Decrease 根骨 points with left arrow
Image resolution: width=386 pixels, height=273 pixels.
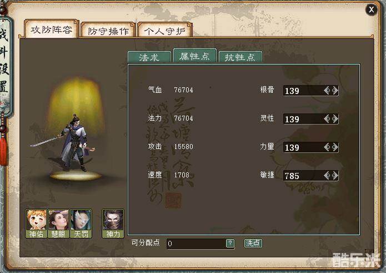(327, 91)
